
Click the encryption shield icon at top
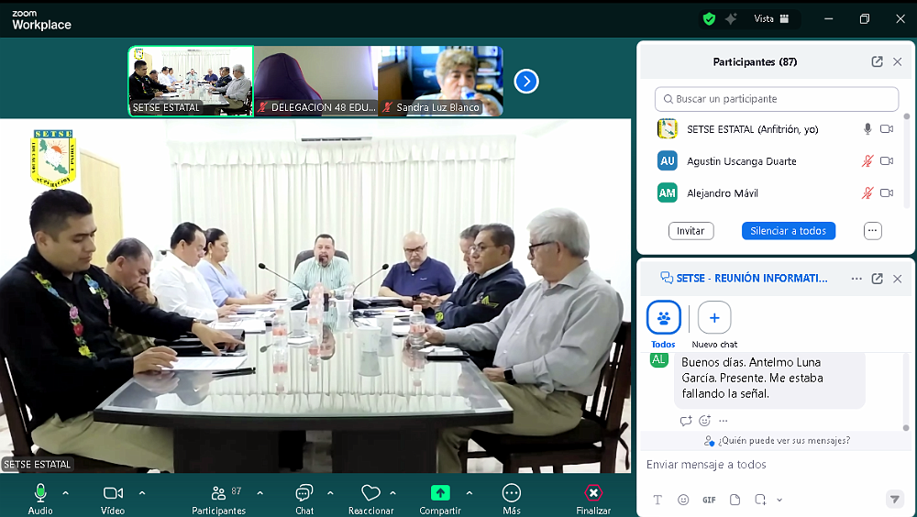(x=709, y=18)
